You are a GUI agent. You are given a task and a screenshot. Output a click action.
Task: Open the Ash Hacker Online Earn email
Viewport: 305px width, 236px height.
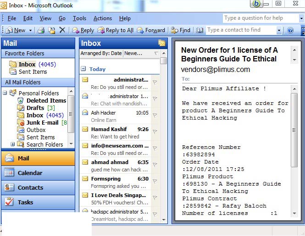coord(115,116)
